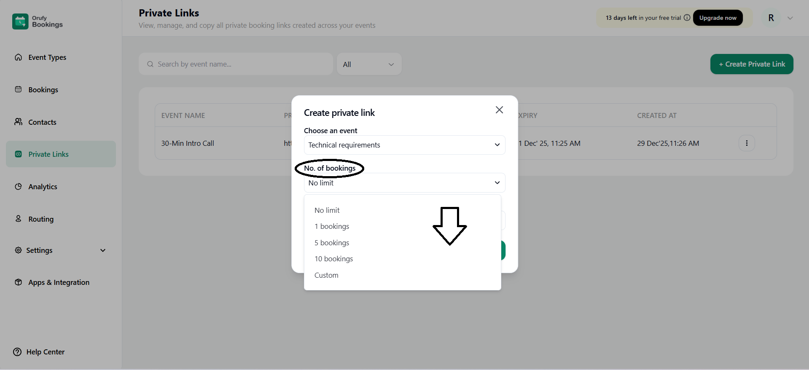Open Event Types page
The image size is (809, 370).
(x=47, y=57)
